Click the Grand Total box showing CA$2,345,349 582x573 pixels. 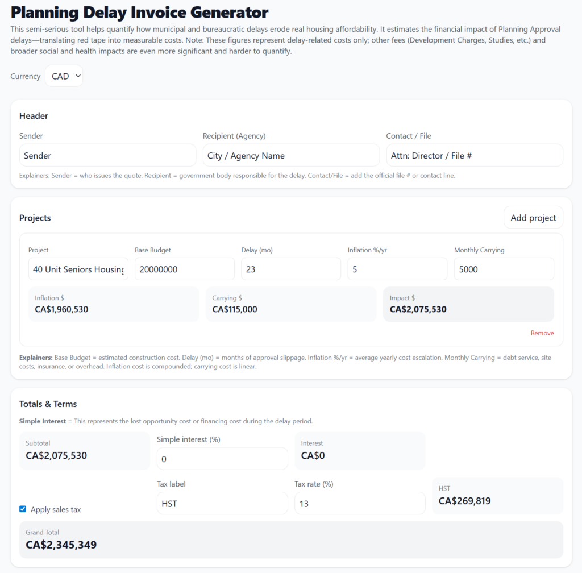[x=291, y=539]
